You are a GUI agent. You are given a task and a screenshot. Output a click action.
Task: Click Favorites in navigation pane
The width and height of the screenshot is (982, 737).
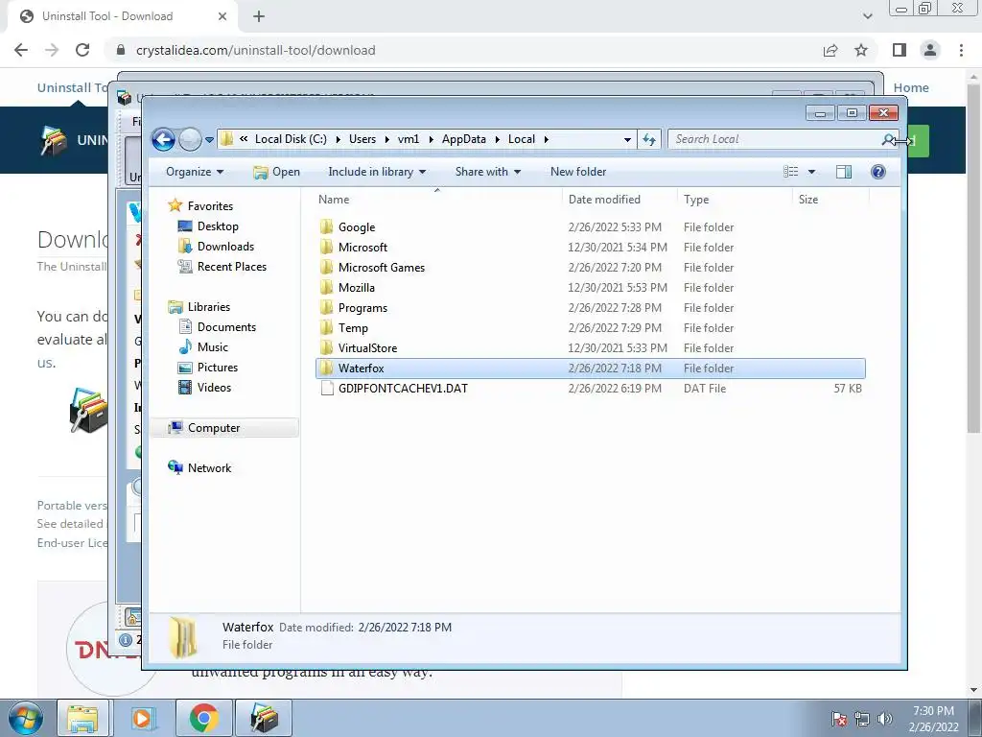pyautogui.click(x=210, y=206)
